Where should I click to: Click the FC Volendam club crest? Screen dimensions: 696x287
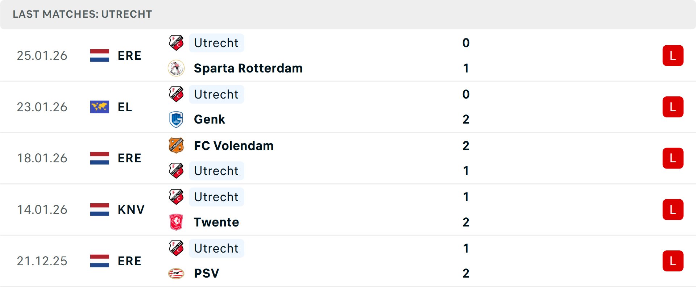tap(177, 145)
